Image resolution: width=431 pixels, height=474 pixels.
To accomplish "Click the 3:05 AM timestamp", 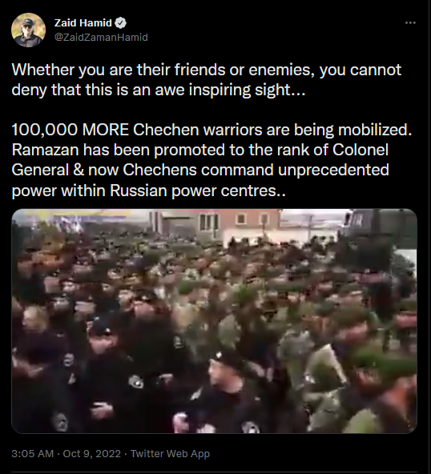I will pyautogui.click(x=32, y=453).
